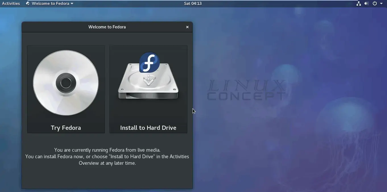Screen dimensions: 387x192
Task: Open the Activities overview
Action: click(x=11, y=4)
